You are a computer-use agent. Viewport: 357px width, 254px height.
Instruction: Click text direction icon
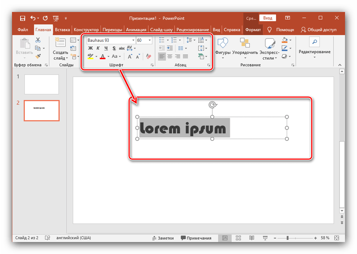click(201, 40)
